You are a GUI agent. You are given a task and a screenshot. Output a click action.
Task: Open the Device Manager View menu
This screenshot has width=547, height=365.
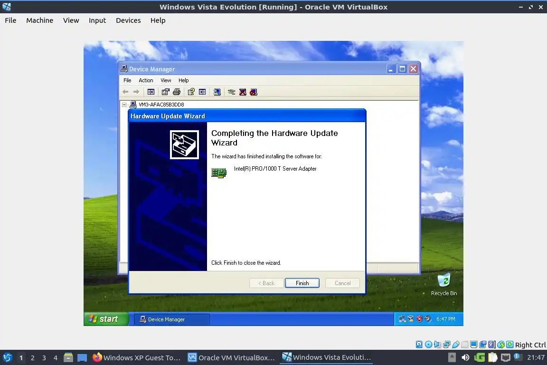[x=166, y=80]
